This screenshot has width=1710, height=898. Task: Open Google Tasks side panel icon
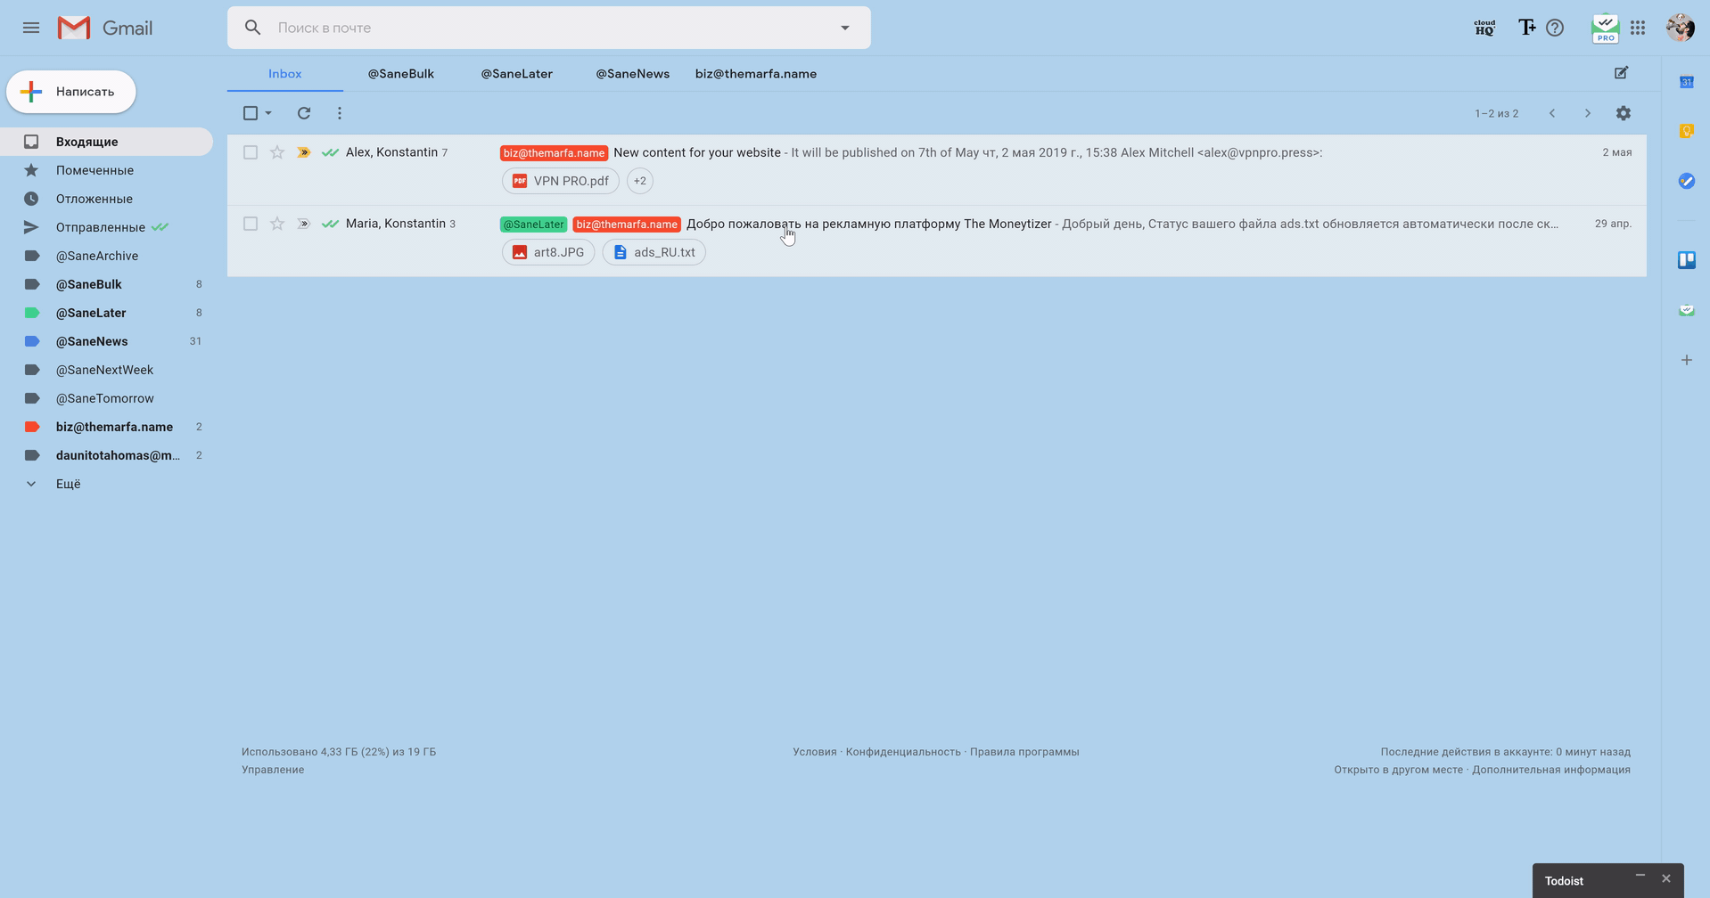click(x=1687, y=181)
